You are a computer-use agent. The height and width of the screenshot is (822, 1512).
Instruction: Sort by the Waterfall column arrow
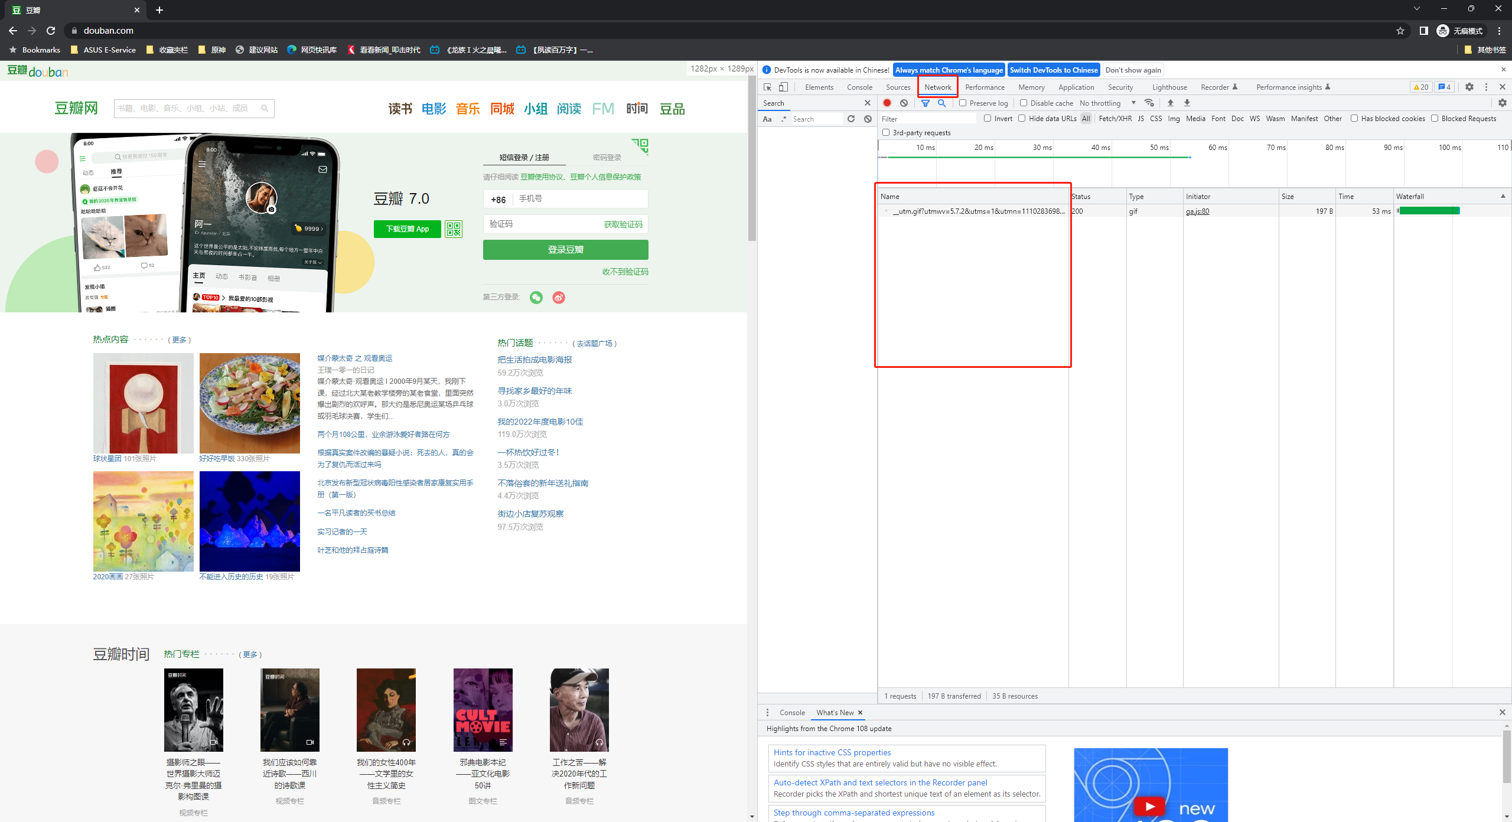point(1503,196)
